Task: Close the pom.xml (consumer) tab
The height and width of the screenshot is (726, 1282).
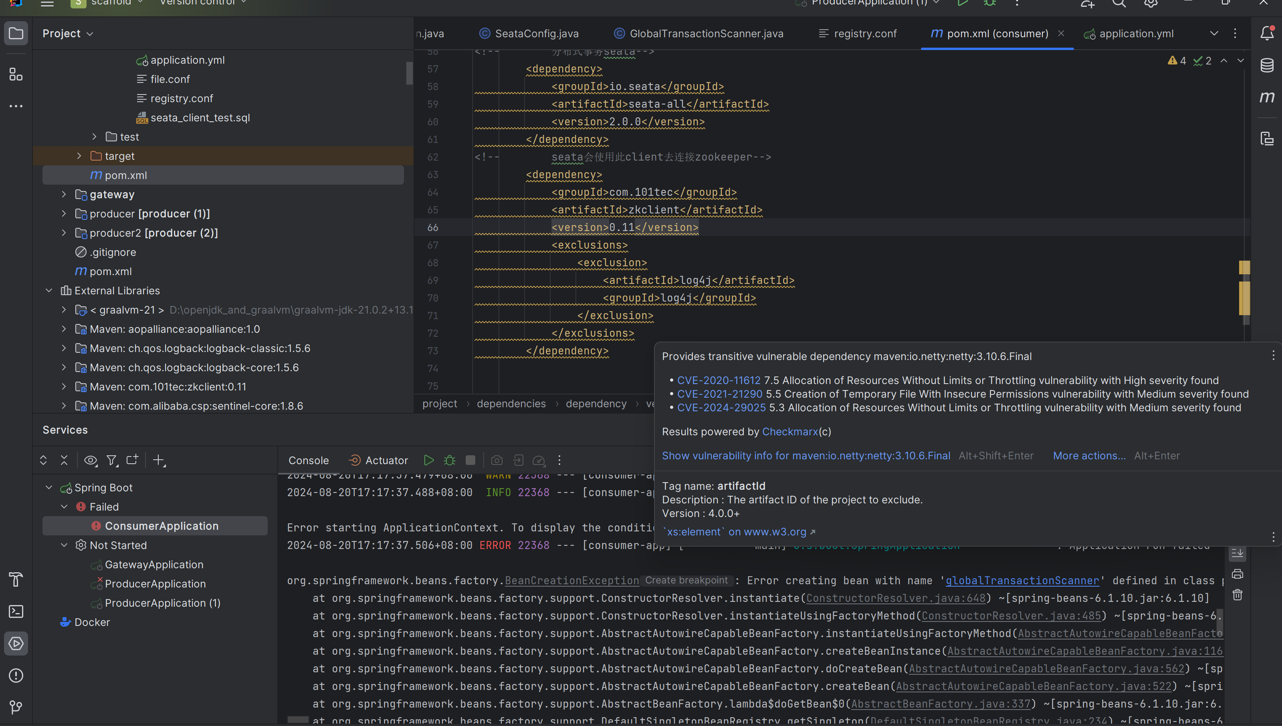Action: [x=1061, y=33]
